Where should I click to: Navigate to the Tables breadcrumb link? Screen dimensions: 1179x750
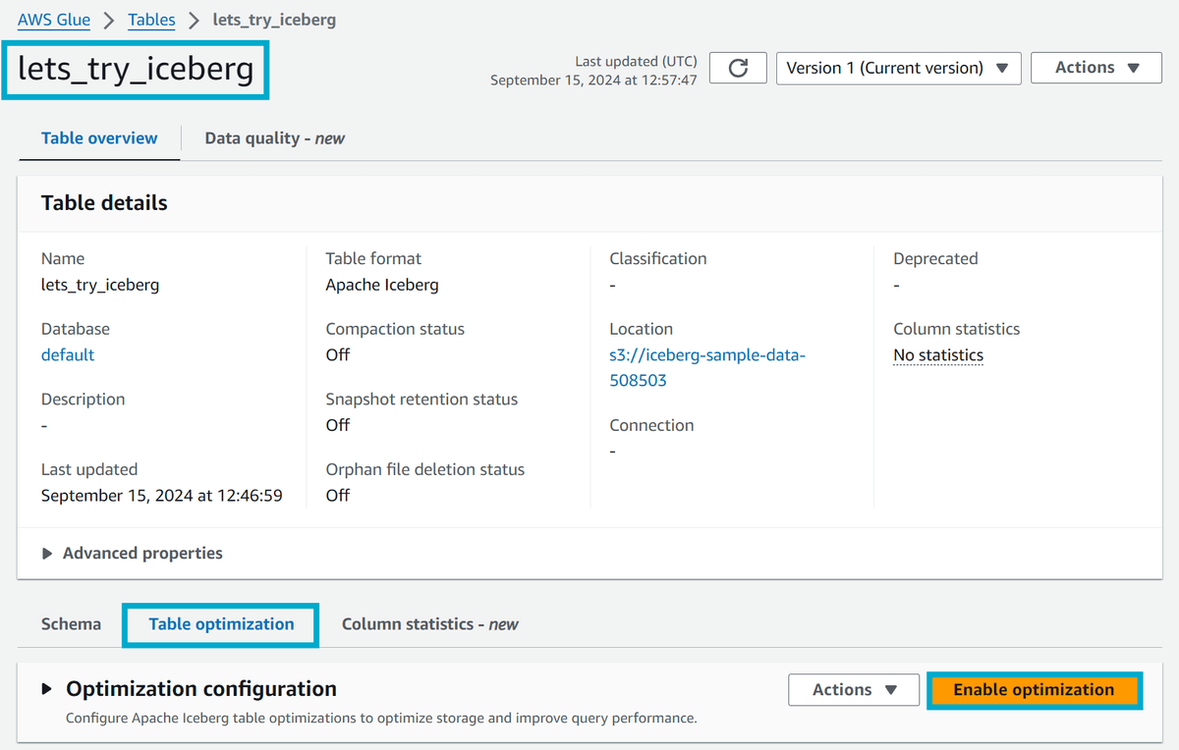[x=150, y=19]
